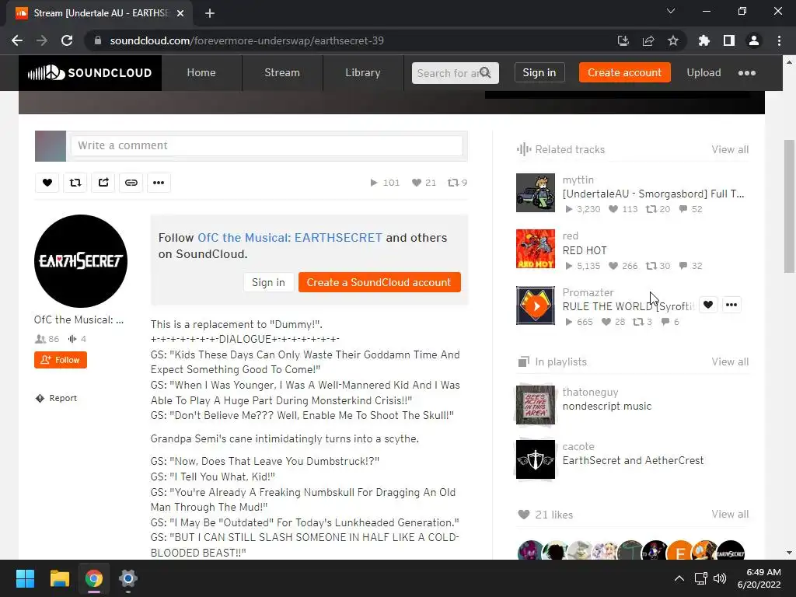This screenshot has width=796, height=597.
Task: Open the Chrome tab search chevron
Action: click(671, 11)
